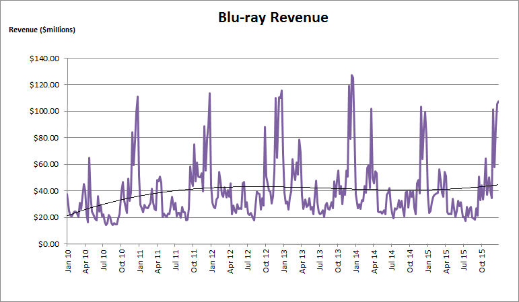Click the Apr 10 date label
The width and height of the screenshot is (519, 302).
[x=85, y=262]
